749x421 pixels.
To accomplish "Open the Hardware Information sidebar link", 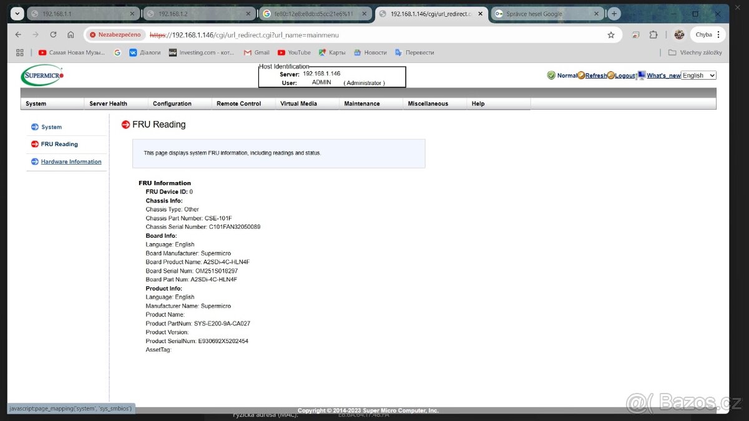I will pyautogui.click(x=71, y=162).
